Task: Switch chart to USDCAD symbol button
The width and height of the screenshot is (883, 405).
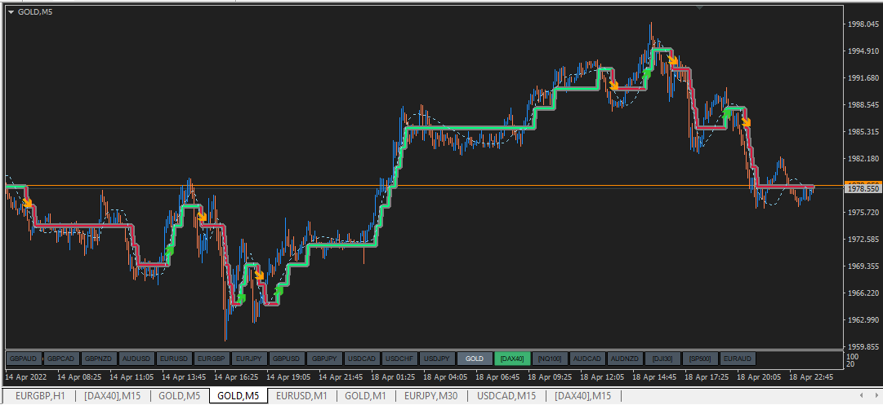Action: [x=362, y=359]
